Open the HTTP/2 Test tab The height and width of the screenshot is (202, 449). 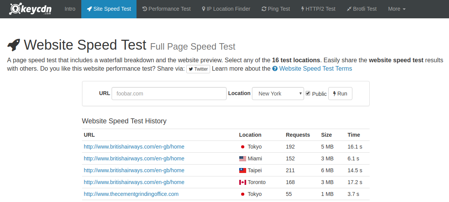(318, 9)
